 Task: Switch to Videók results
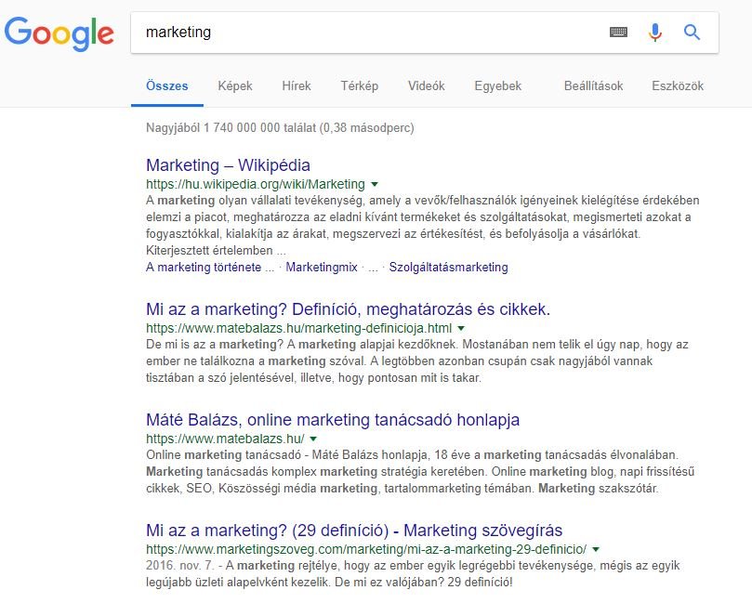pyautogui.click(x=425, y=85)
